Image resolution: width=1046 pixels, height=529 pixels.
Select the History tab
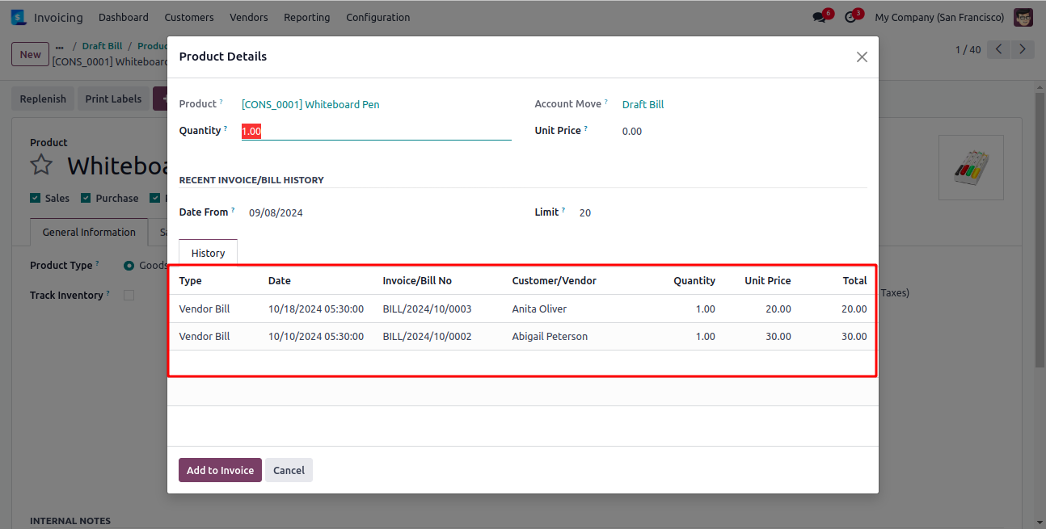coord(208,253)
